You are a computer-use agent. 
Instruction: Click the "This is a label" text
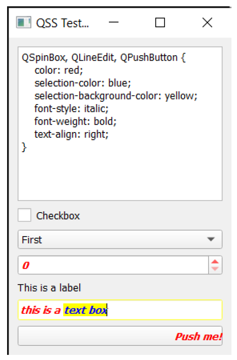49,288
